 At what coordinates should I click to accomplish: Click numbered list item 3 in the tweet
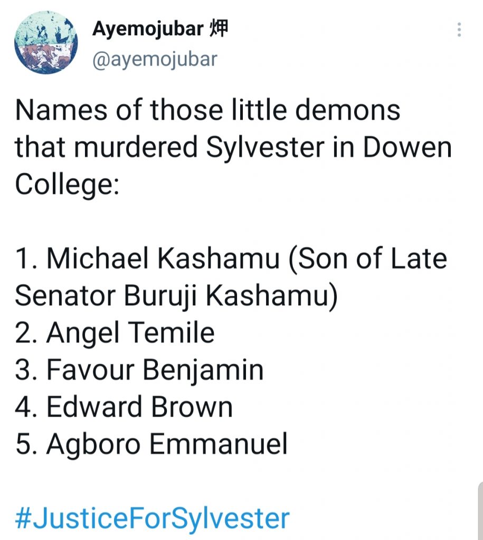pyautogui.click(x=139, y=370)
